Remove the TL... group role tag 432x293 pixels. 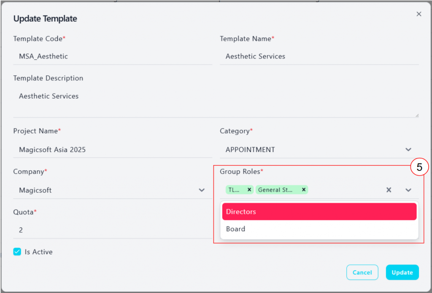(249, 190)
